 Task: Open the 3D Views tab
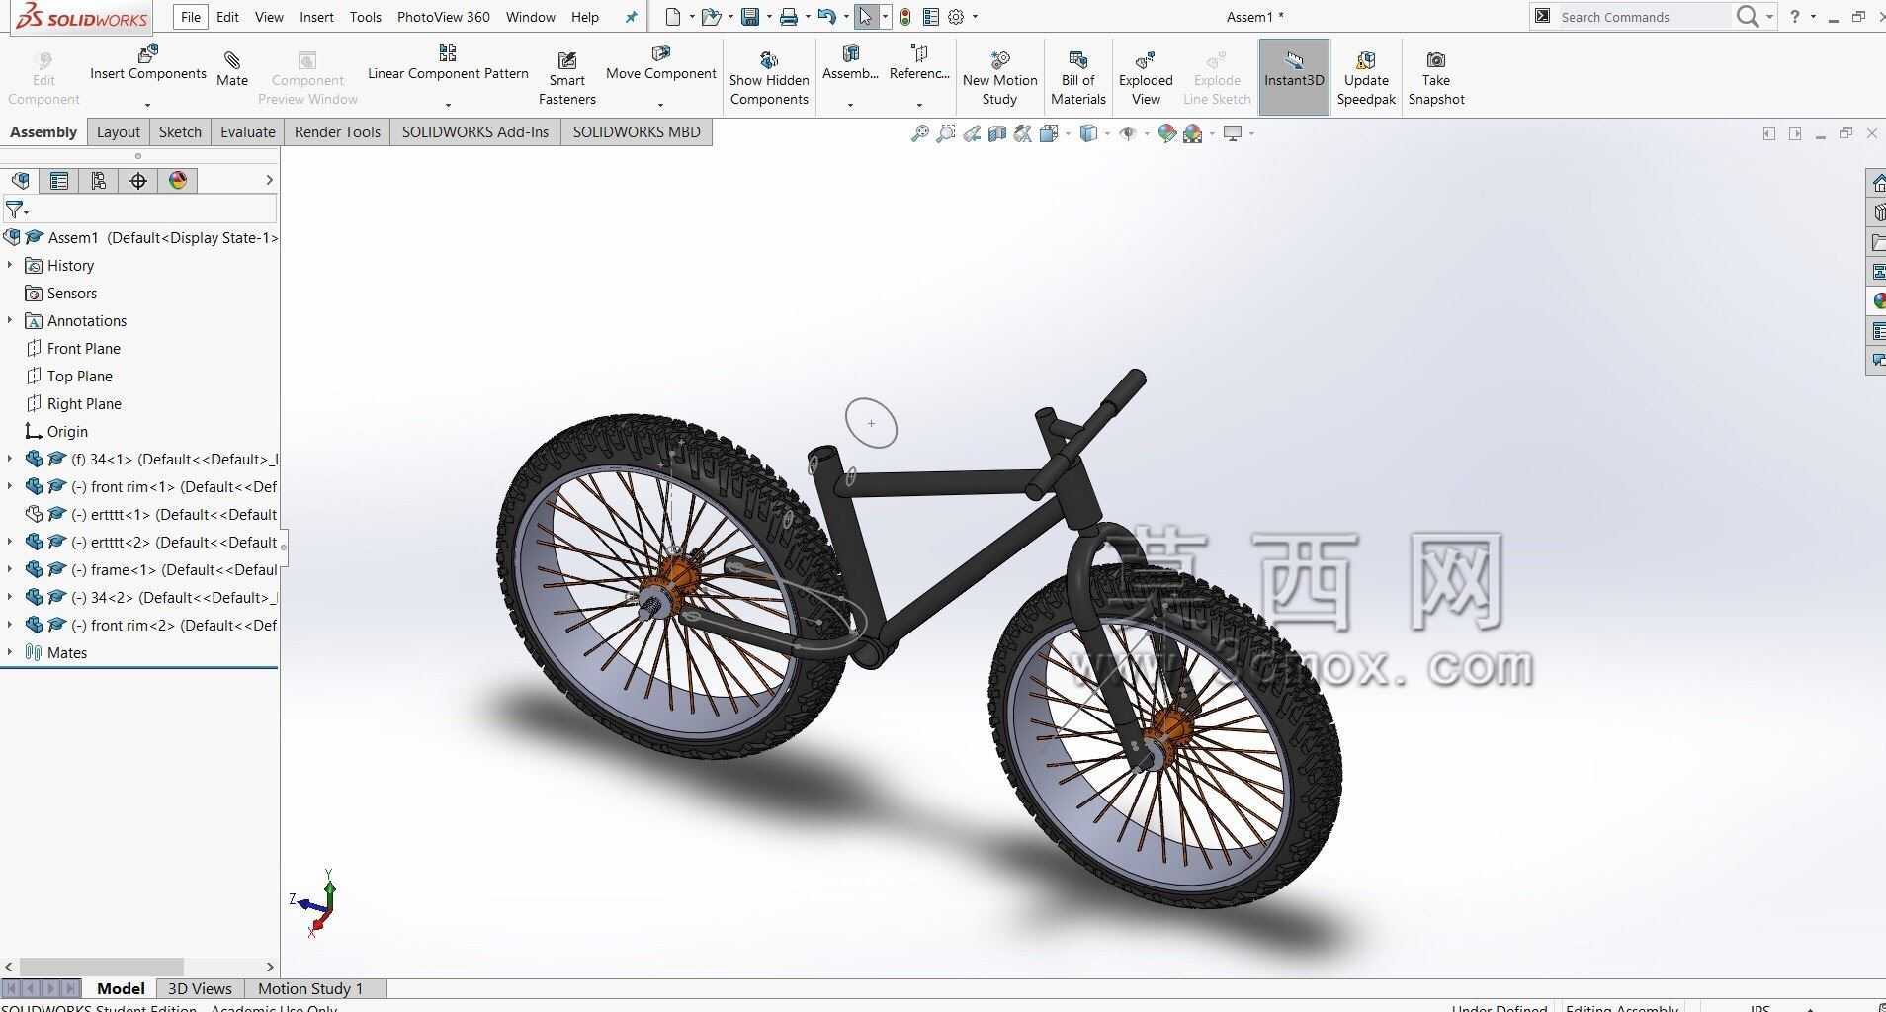point(200,988)
